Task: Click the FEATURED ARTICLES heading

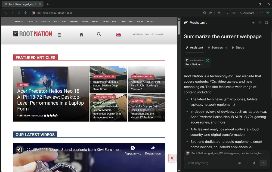Action: (35, 58)
